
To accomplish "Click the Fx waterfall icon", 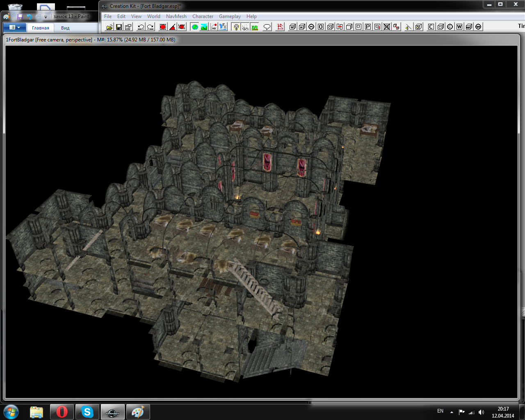I will click(223, 27).
